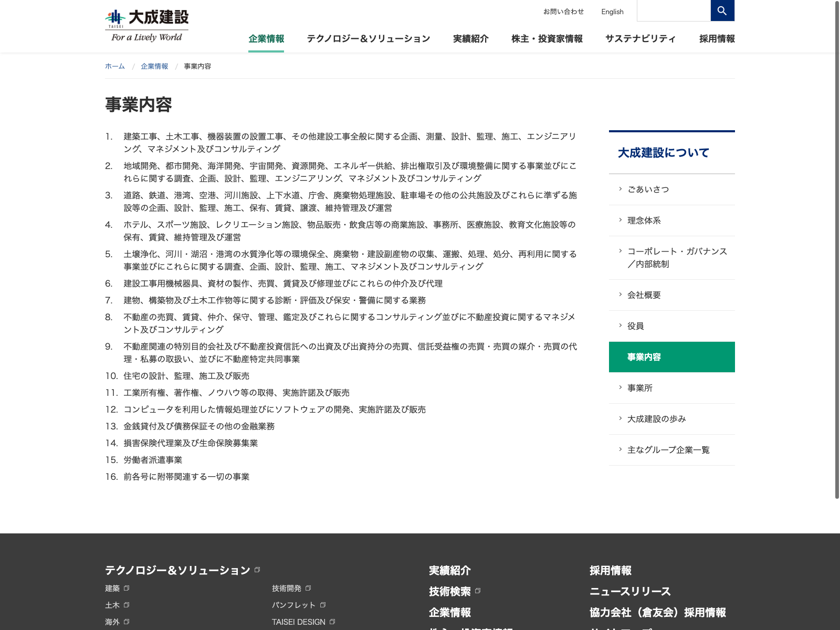Open the 企業情報 top navigation item
This screenshot has width=840, height=630.
click(x=266, y=39)
